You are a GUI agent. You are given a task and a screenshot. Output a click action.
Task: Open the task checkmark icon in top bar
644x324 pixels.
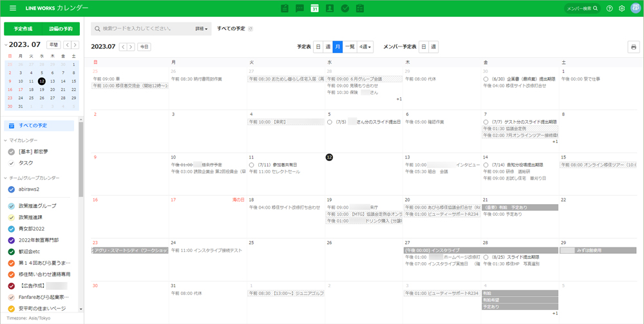tap(345, 8)
